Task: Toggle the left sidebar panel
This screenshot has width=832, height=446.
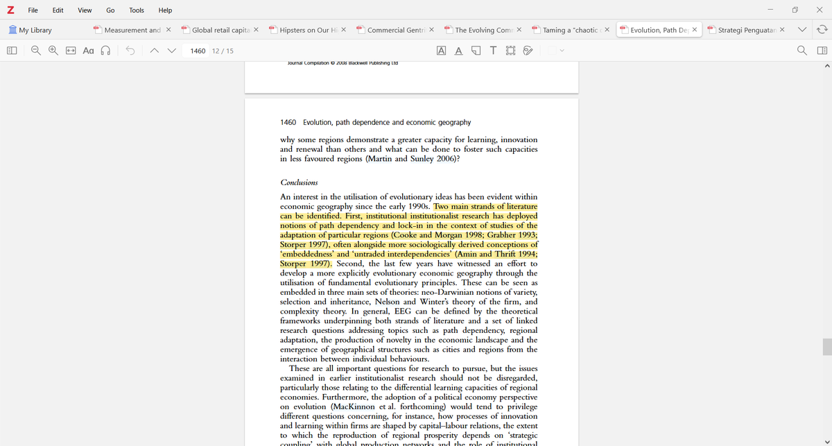Action: [12, 51]
